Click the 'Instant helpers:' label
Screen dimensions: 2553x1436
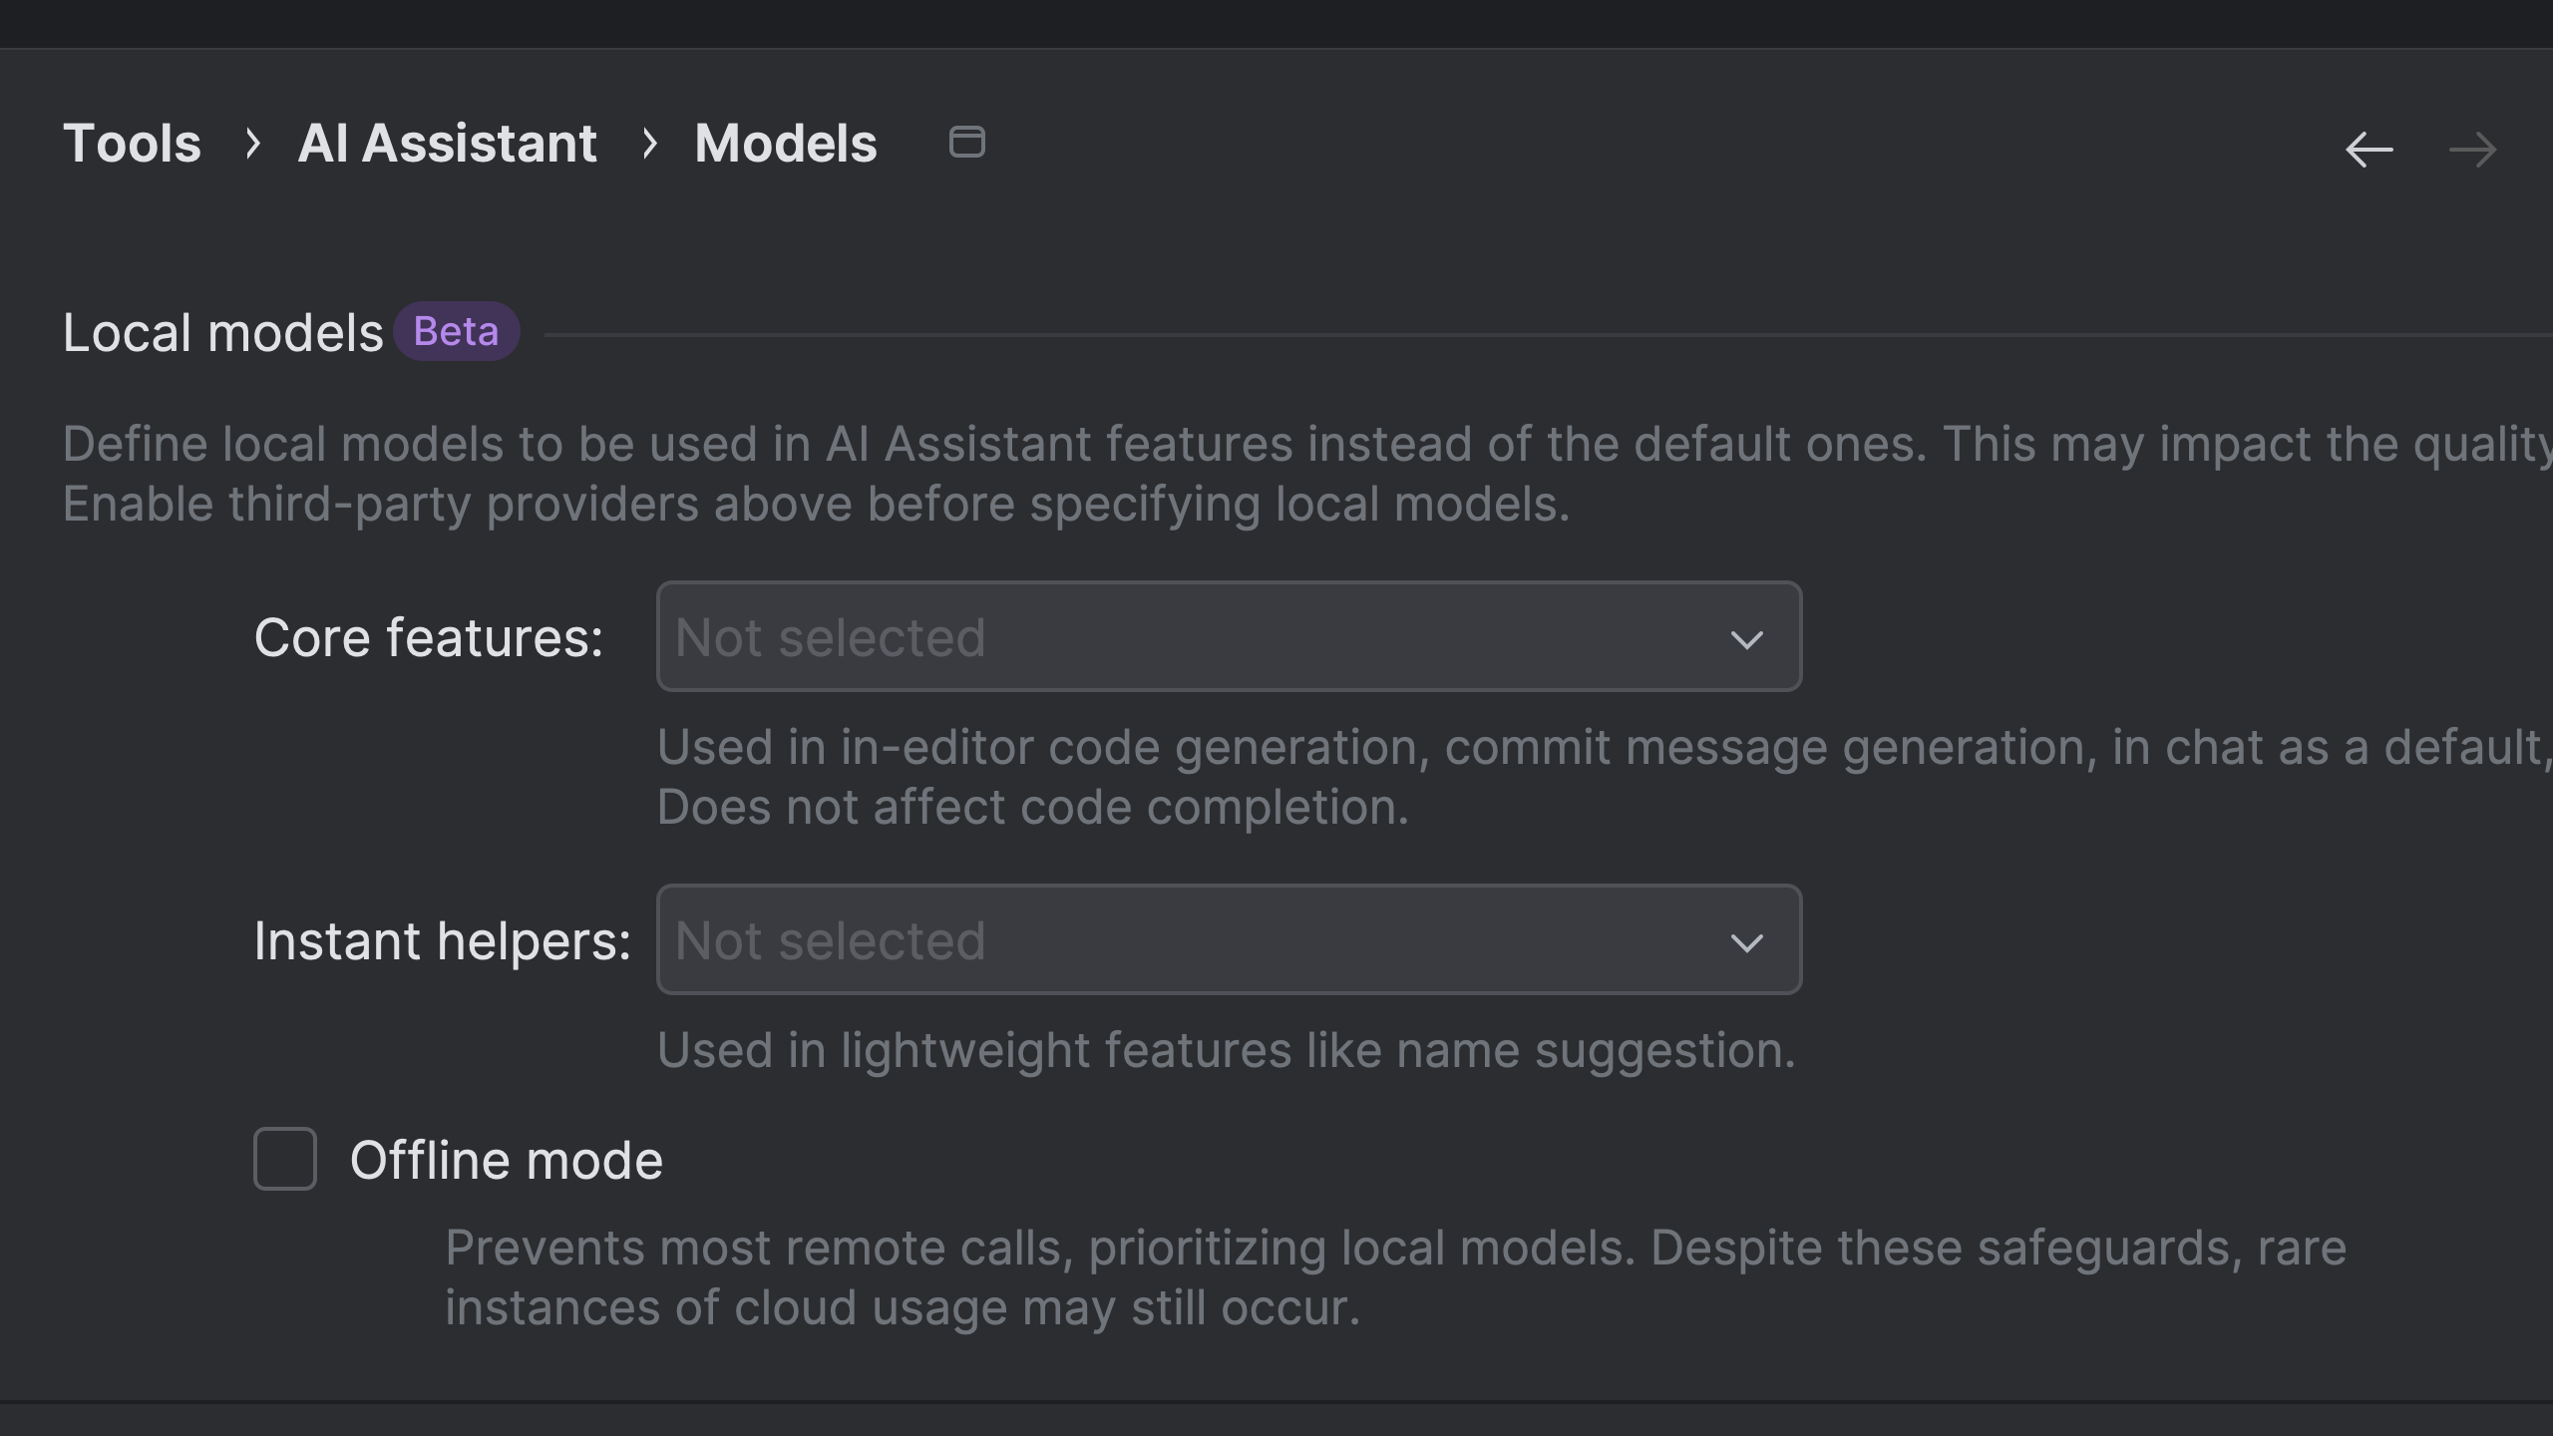pos(442,940)
